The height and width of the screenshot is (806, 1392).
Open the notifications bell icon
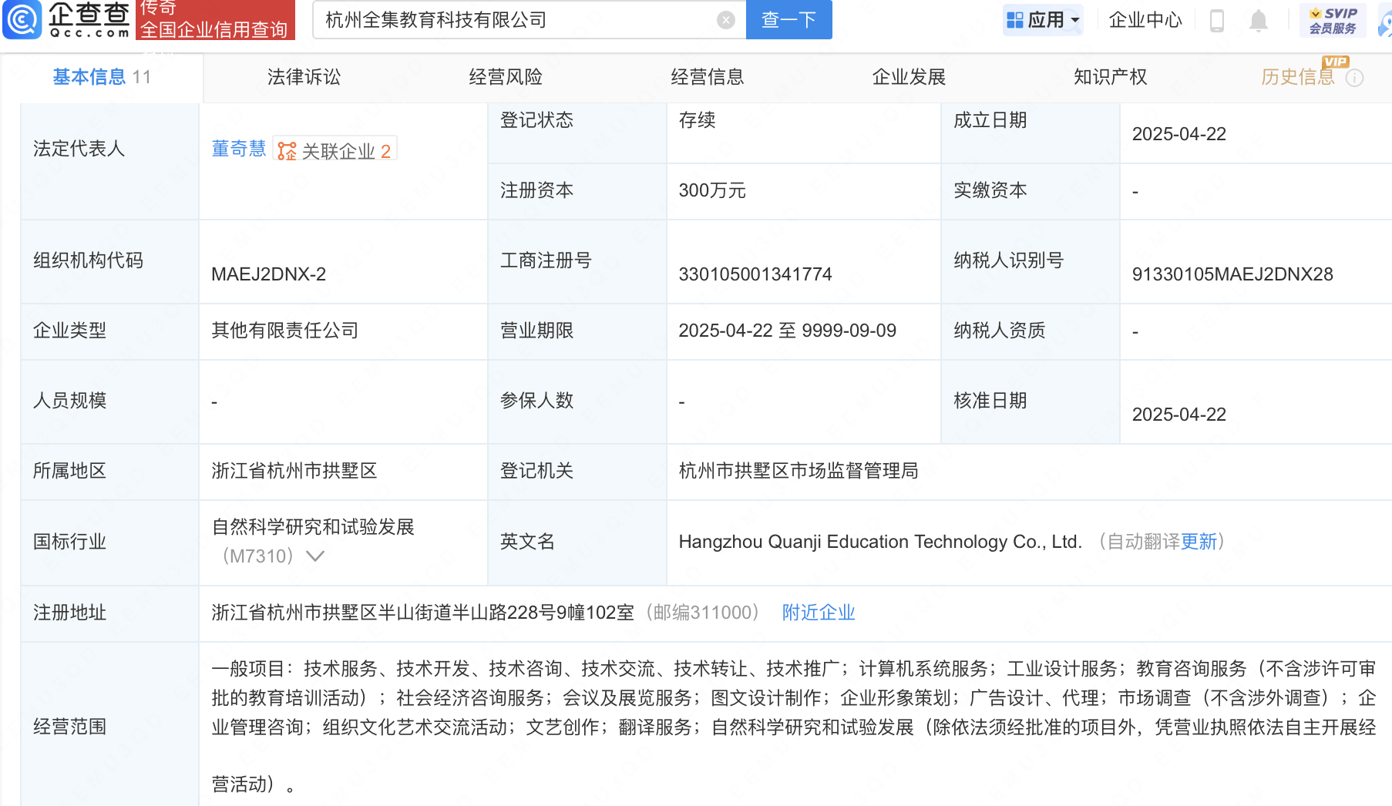click(x=1258, y=20)
